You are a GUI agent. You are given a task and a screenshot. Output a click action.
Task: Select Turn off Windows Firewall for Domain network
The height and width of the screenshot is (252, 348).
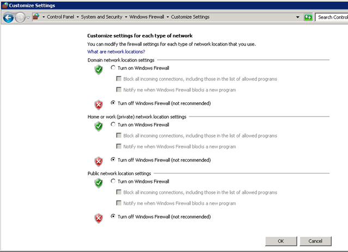(113, 103)
